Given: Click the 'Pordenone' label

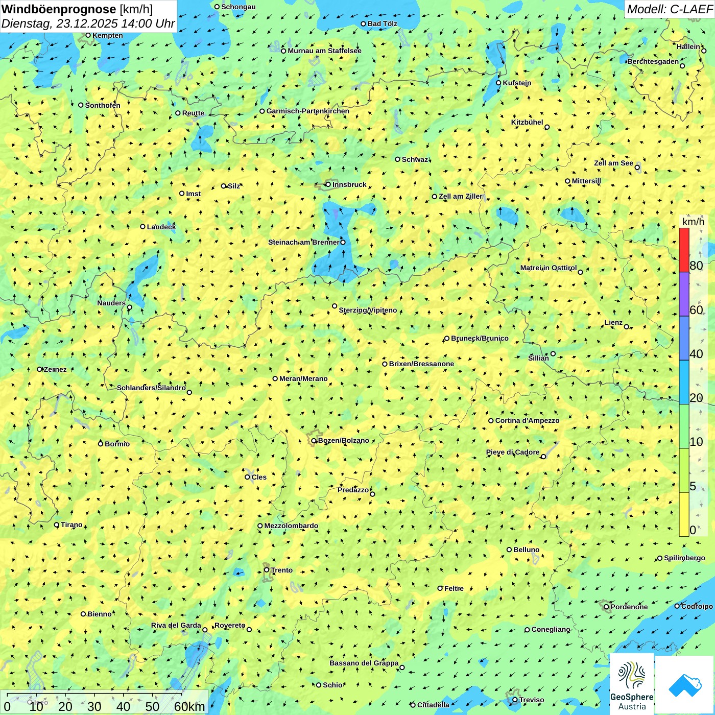Looking at the screenshot, I should [x=629, y=607].
